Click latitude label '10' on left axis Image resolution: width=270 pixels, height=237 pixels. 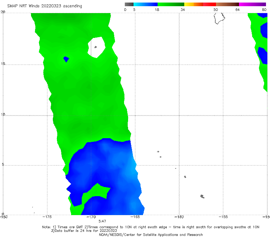(3, 114)
